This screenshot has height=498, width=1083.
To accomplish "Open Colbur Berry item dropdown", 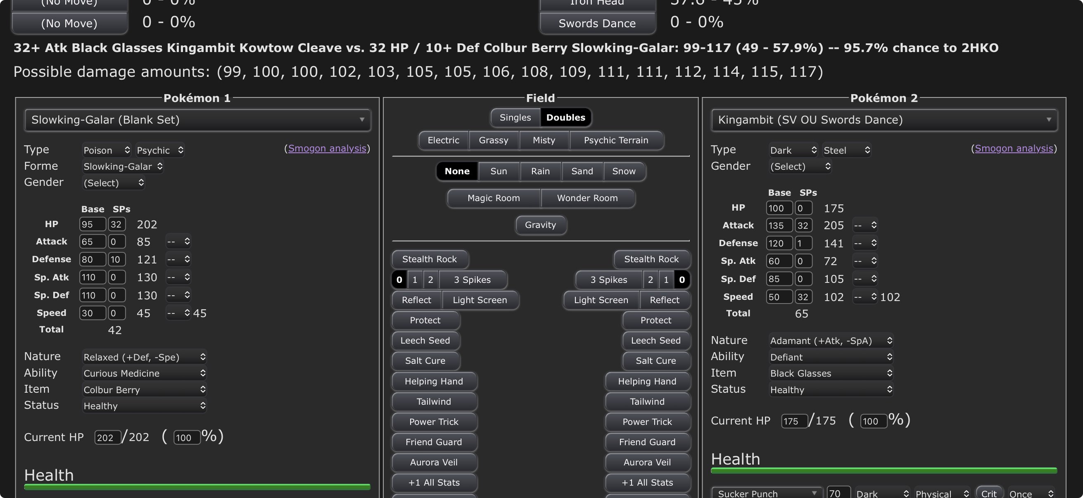I will pyautogui.click(x=144, y=390).
